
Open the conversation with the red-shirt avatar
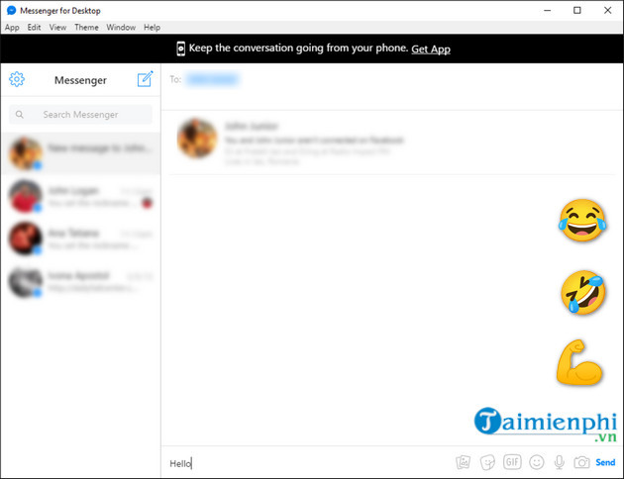point(81,196)
